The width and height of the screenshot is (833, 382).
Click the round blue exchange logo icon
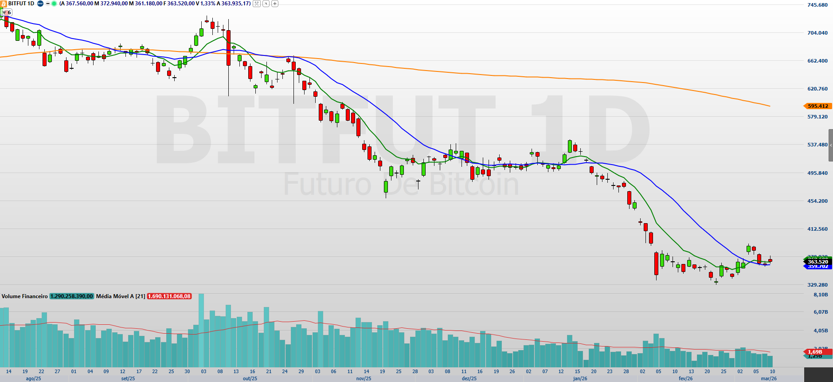[40, 4]
